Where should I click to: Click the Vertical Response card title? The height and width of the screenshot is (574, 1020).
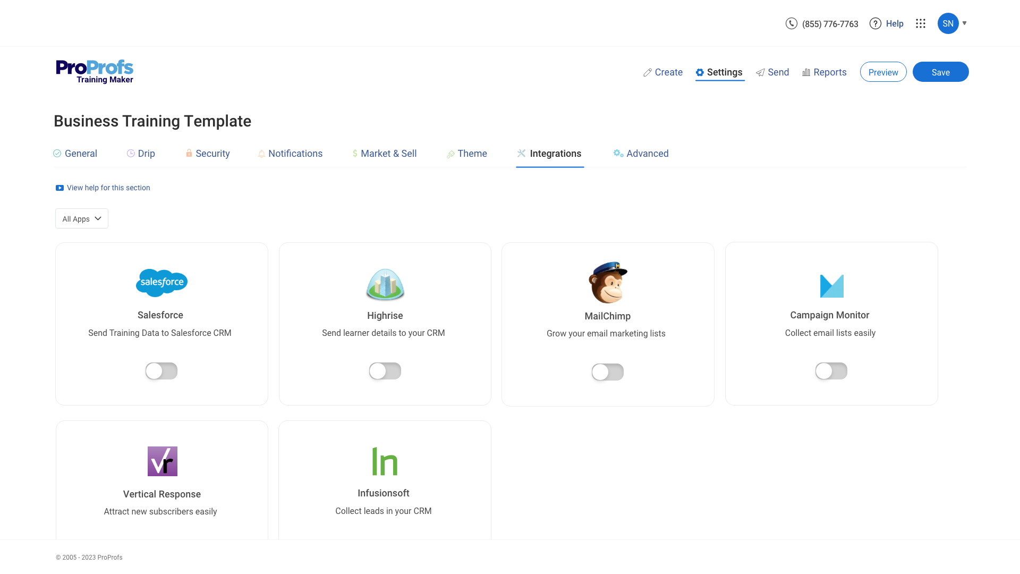[162, 494]
